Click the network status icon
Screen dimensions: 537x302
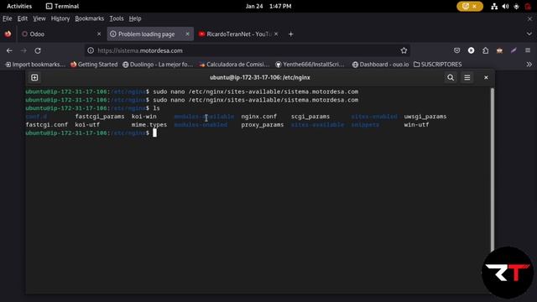(x=494, y=6)
